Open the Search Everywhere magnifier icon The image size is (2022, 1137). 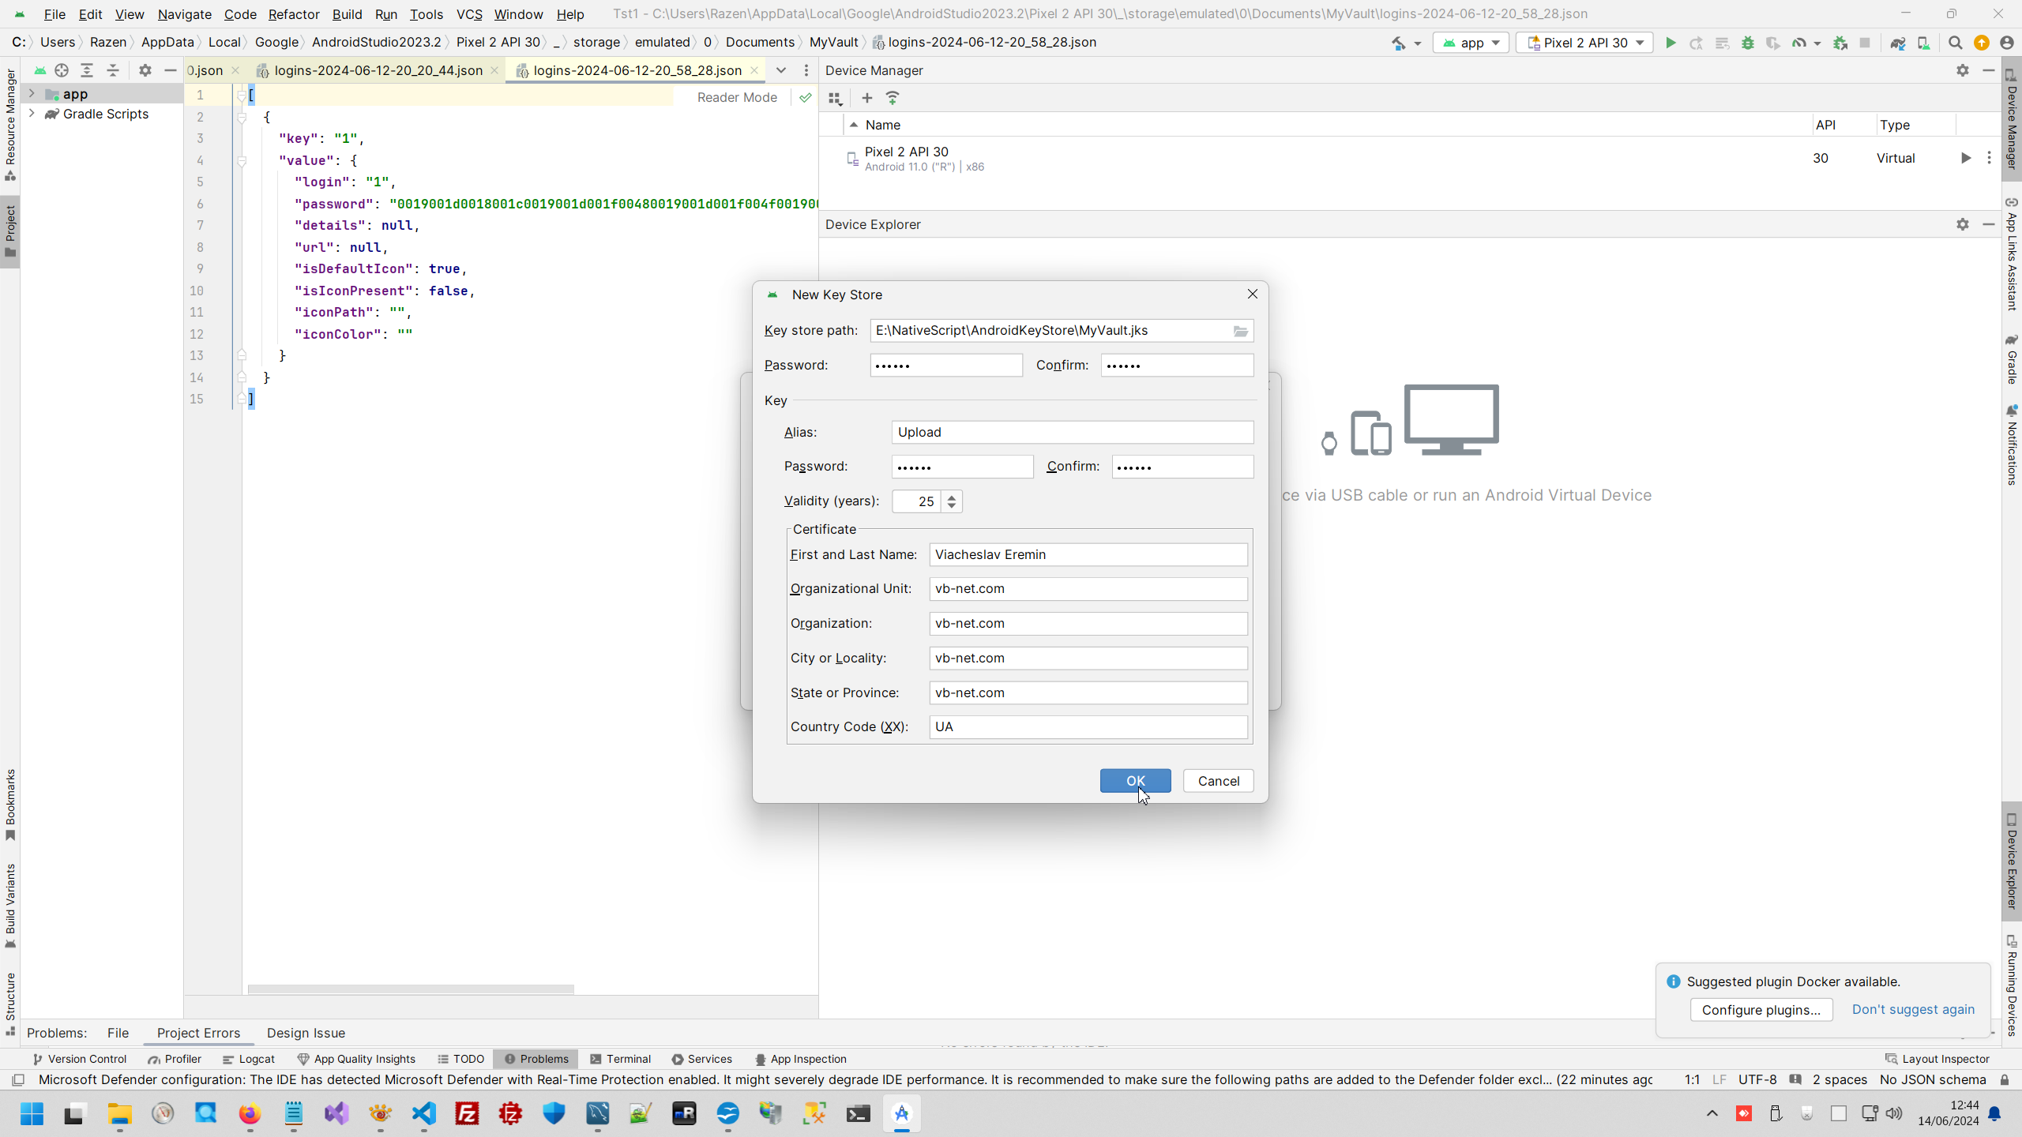click(1955, 43)
